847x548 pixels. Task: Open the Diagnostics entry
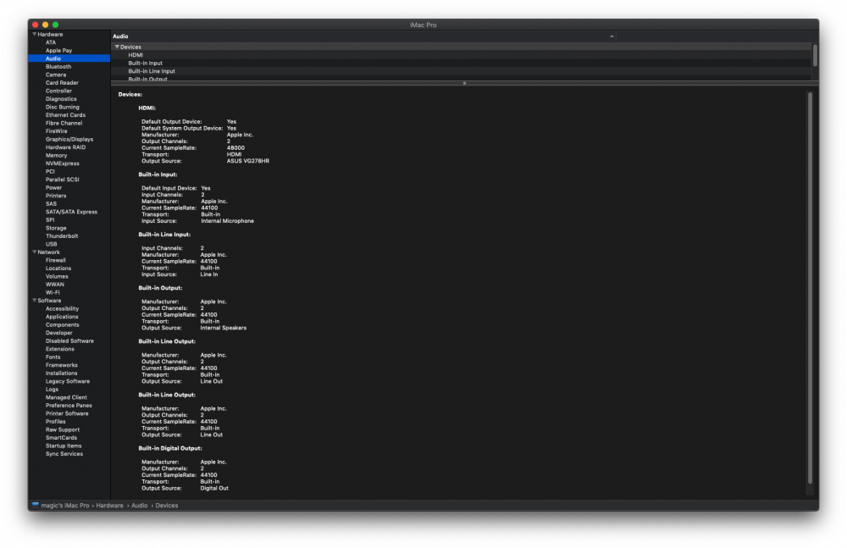(61, 99)
